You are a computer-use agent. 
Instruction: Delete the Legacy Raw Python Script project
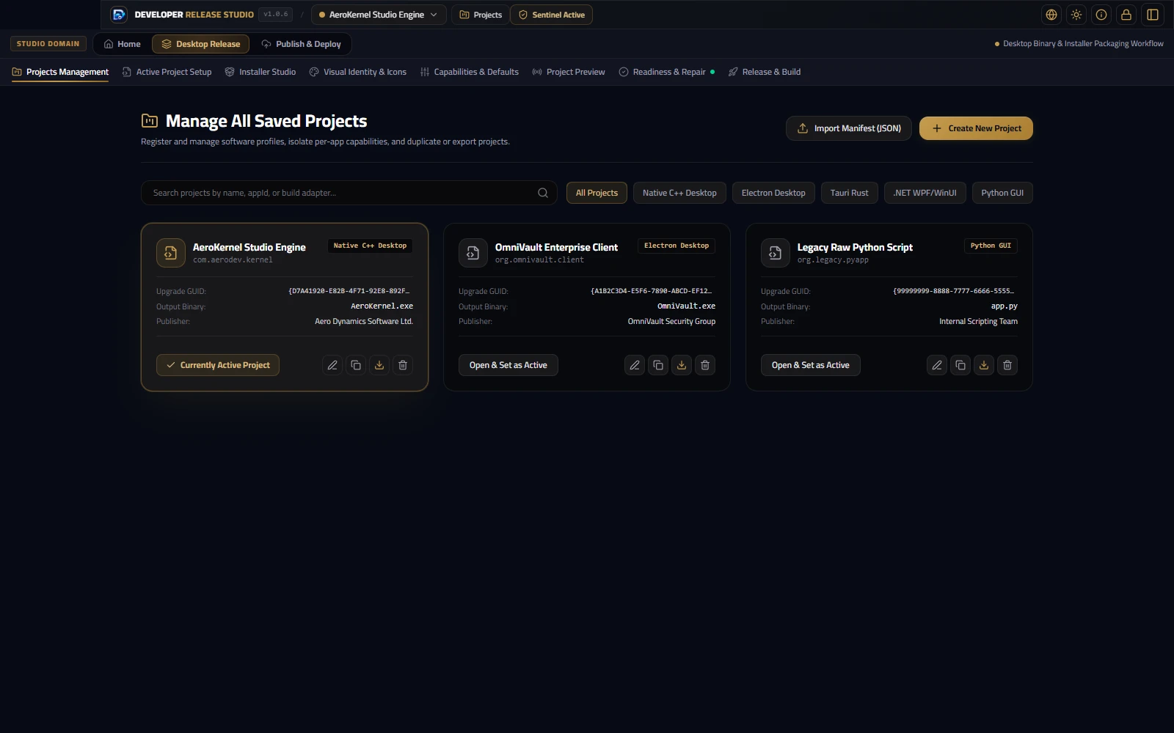click(x=1007, y=365)
